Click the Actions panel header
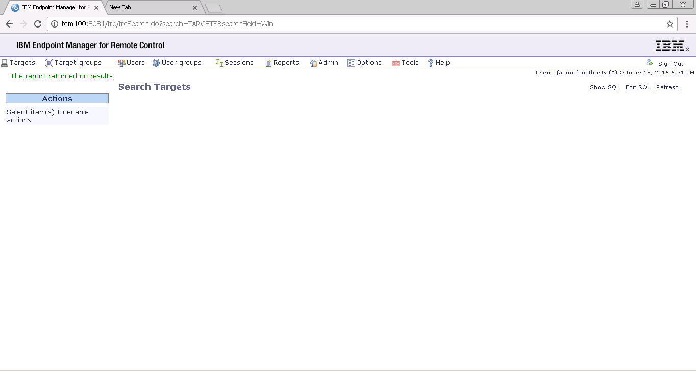 pos(57,98)
